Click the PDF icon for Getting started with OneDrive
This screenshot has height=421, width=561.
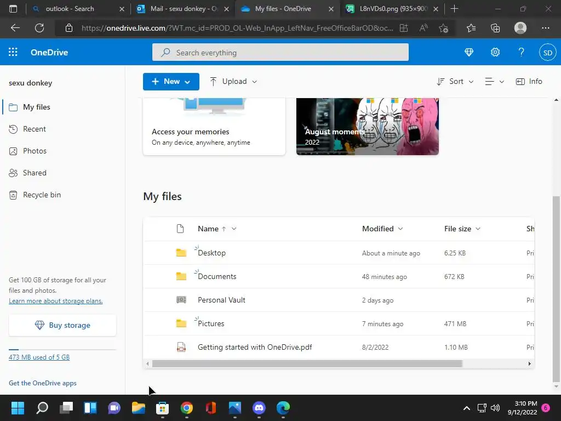181,347
